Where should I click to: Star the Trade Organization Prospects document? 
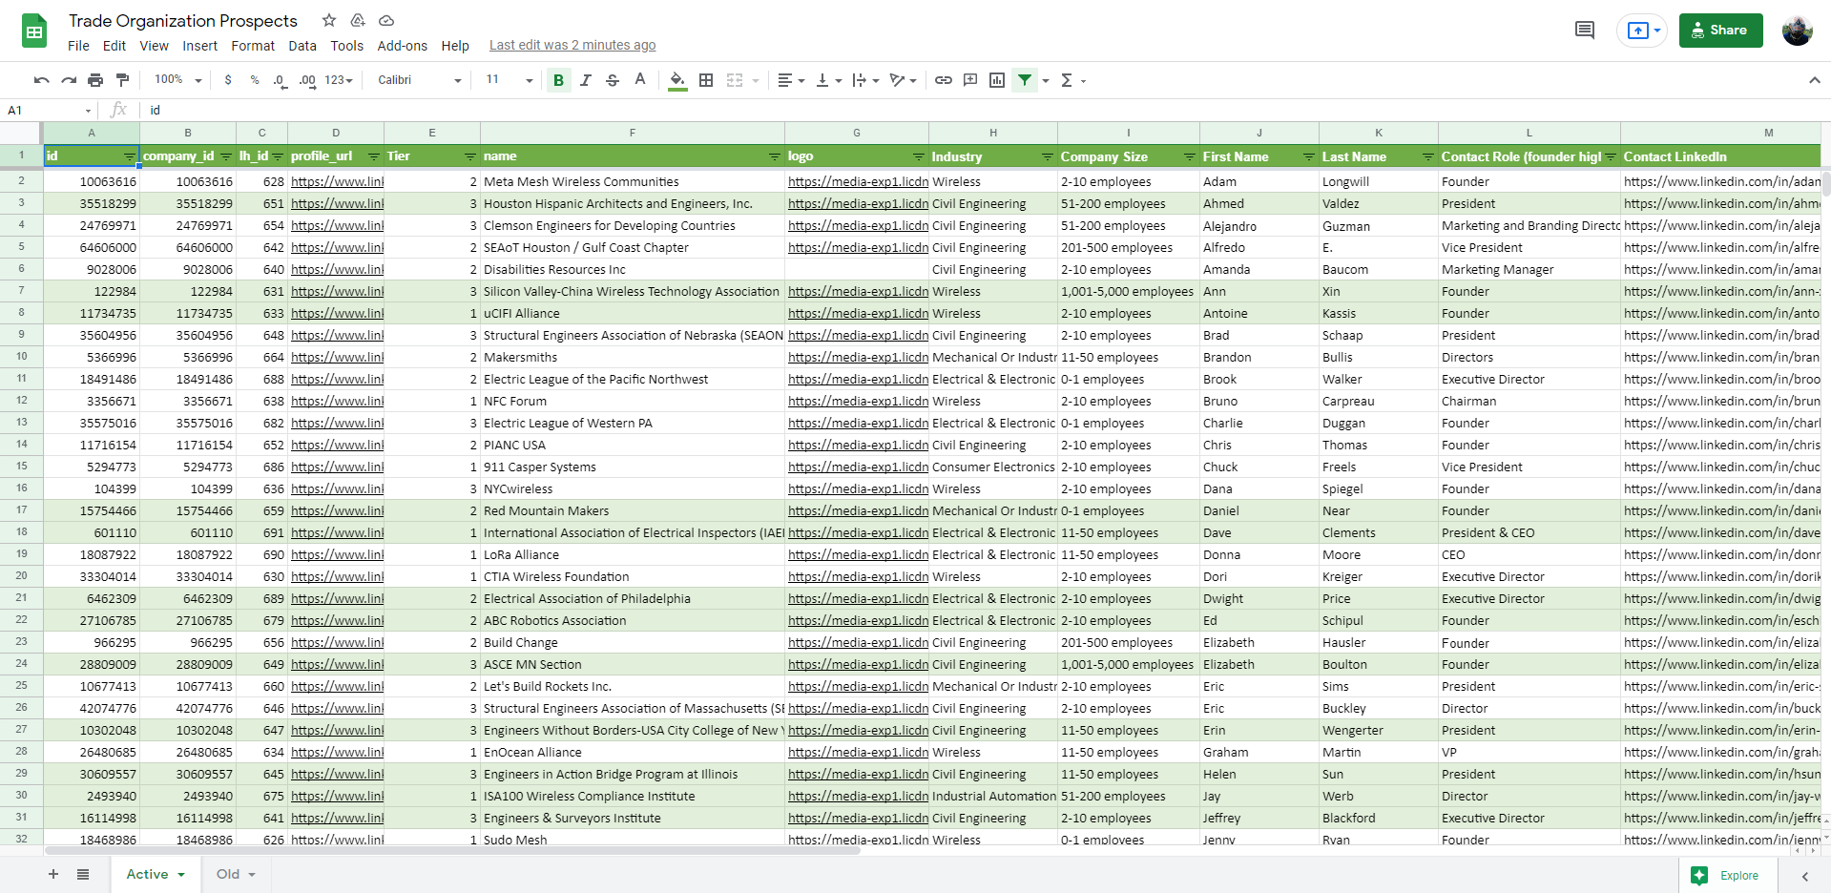click(329, 20)
